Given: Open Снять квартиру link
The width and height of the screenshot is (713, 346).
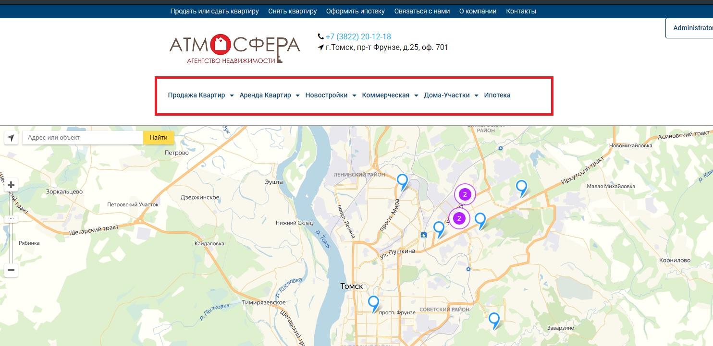Looking at the screenshot, I should pos(293,11).
